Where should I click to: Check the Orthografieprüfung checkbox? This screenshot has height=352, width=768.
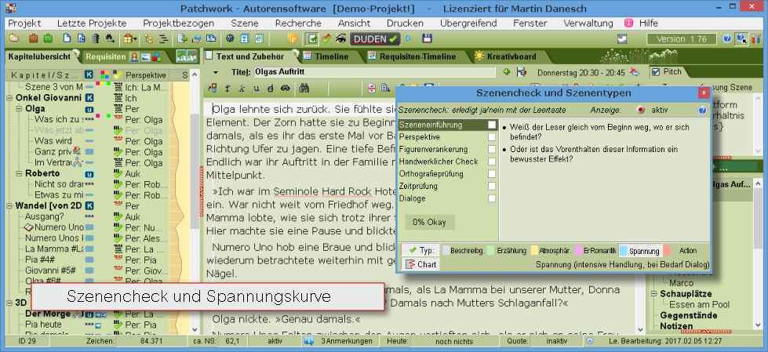point(492,174)
